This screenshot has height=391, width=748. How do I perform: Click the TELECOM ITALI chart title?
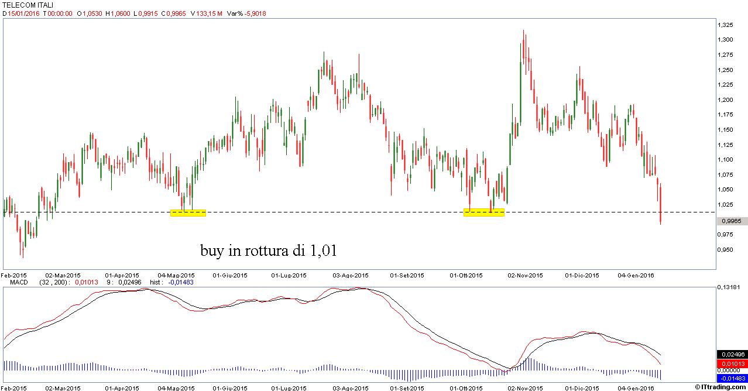point(28,5)
